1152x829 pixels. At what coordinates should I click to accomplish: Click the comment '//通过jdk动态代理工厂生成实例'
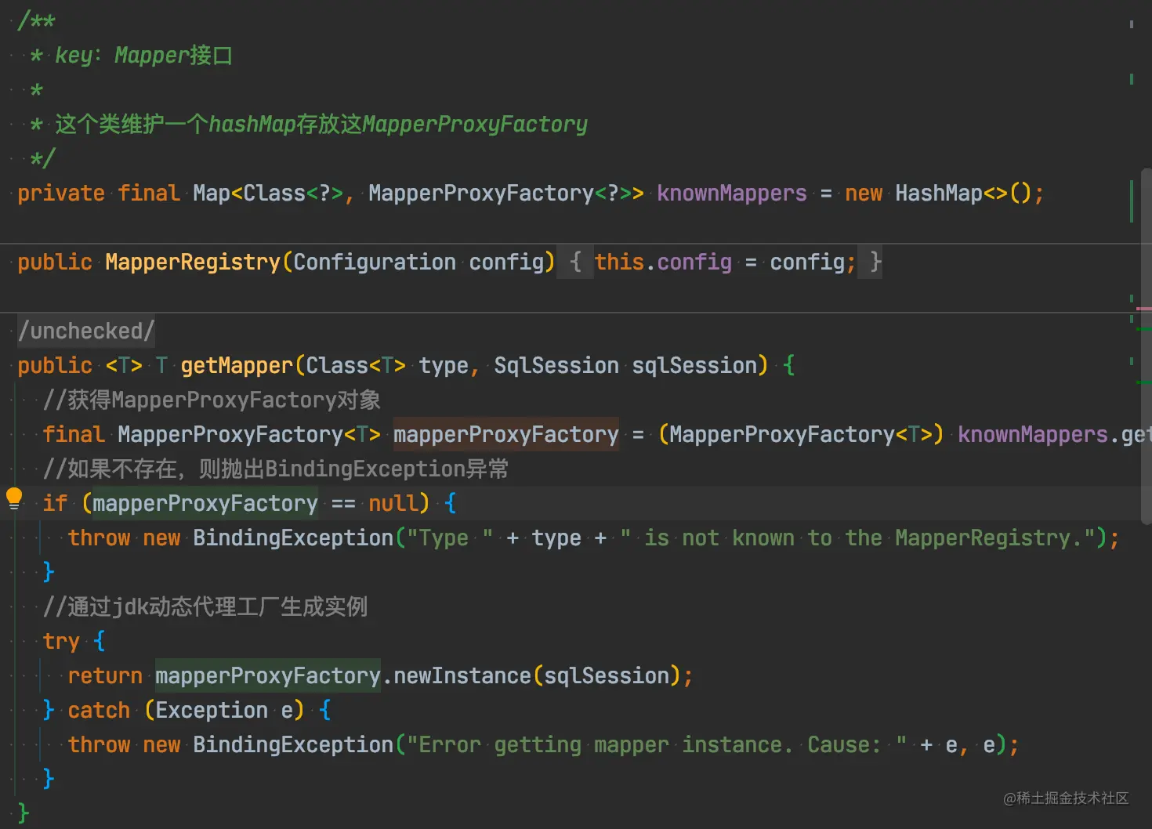(x=205, y=606)
